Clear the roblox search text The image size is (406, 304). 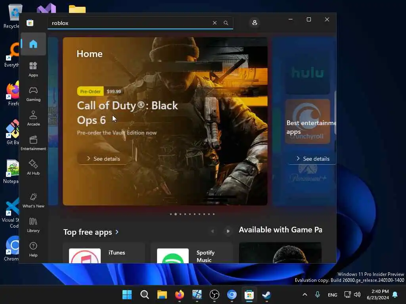click(214, 23)
